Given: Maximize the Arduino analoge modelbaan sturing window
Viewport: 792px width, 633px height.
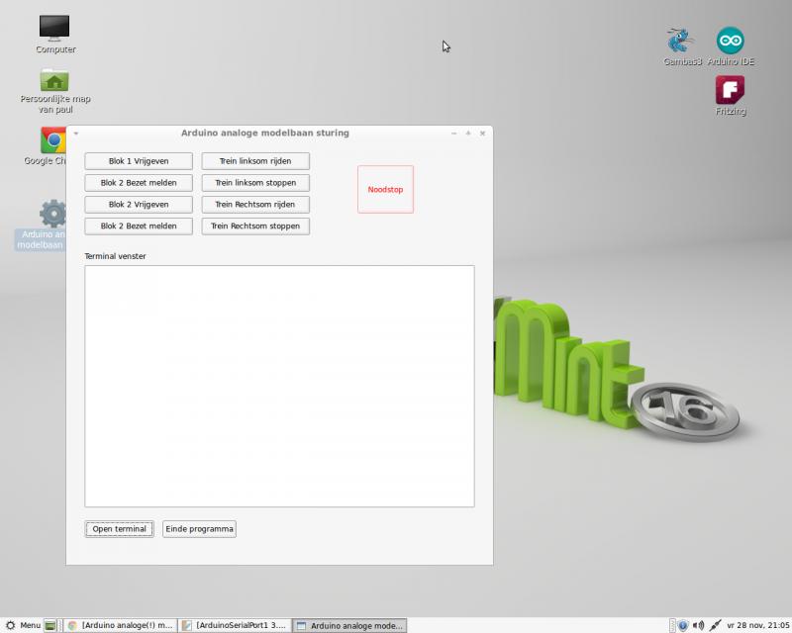Looking at the screenshot, I should click(x=468, y=134).
